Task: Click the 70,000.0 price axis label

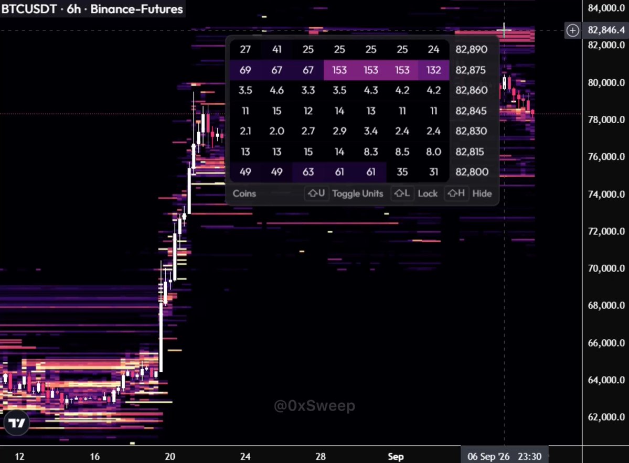Action: [x=606, y=268]
